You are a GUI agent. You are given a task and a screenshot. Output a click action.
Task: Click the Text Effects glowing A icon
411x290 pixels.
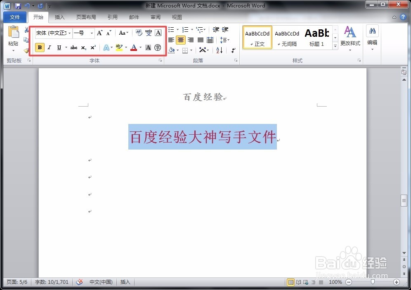tap(106, 48)
